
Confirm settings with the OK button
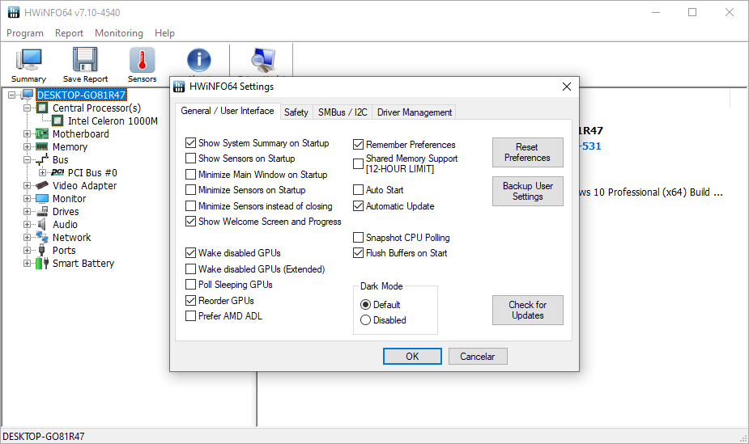point(412,356)
